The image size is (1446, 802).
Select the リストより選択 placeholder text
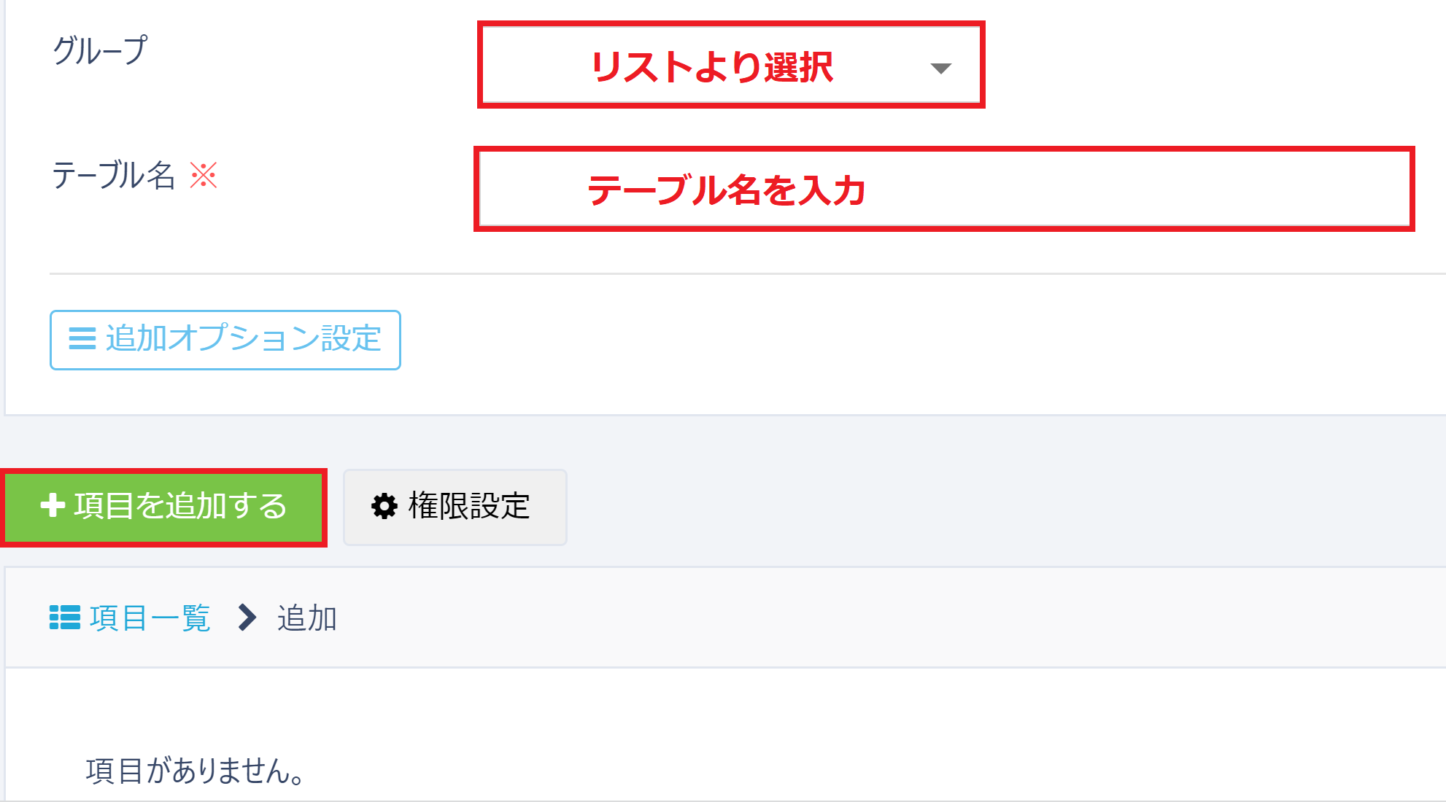tap(711, 67)
